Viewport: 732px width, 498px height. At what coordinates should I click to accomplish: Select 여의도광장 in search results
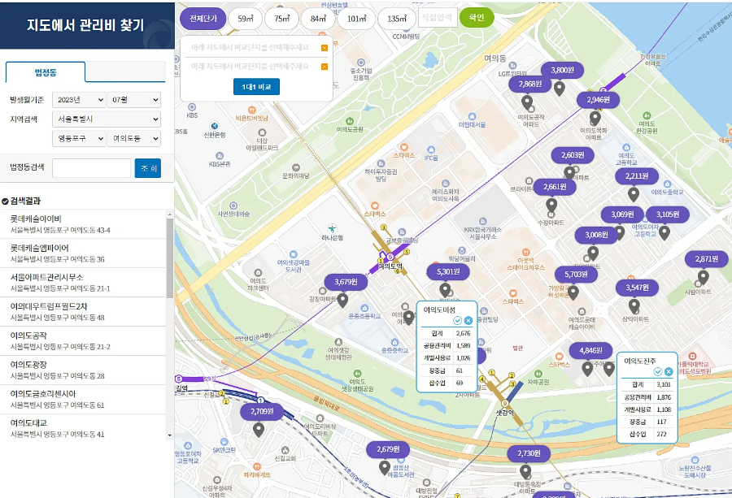pyautogui.click(x=83, y=370)
